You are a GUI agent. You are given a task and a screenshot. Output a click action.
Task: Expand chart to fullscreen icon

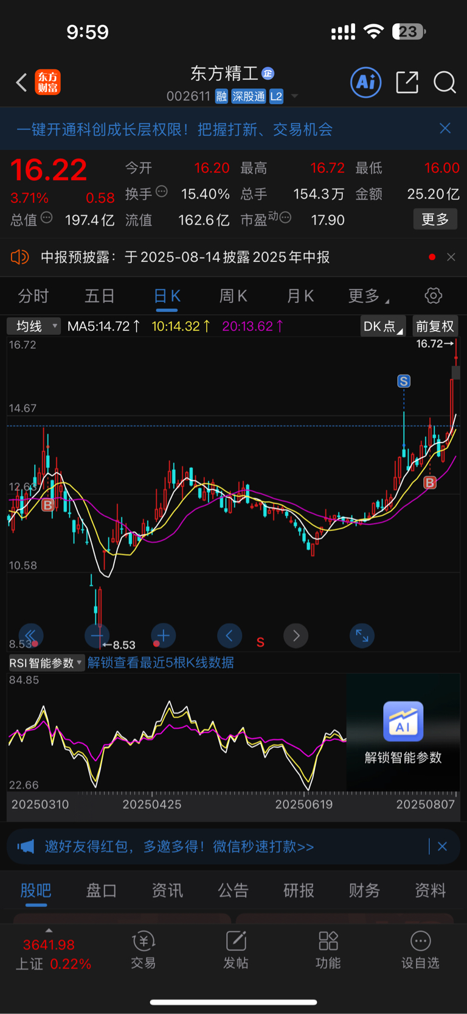[x=362, y=636]
